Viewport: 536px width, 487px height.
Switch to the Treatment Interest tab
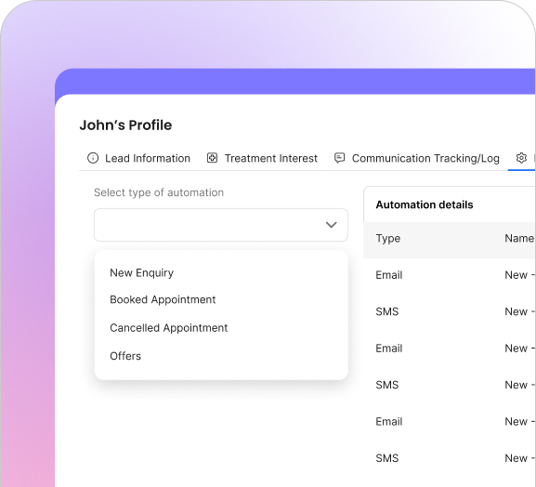tap(262, 158)
